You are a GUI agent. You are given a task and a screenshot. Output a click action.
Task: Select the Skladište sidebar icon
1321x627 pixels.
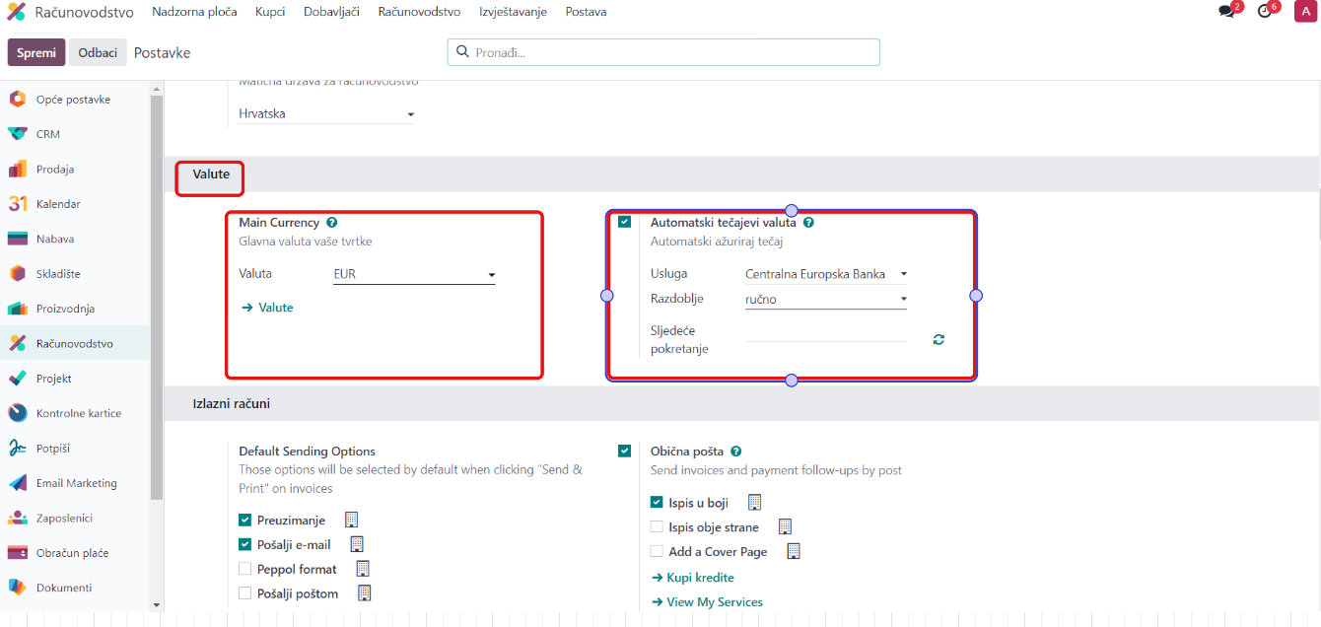point(18,274)
